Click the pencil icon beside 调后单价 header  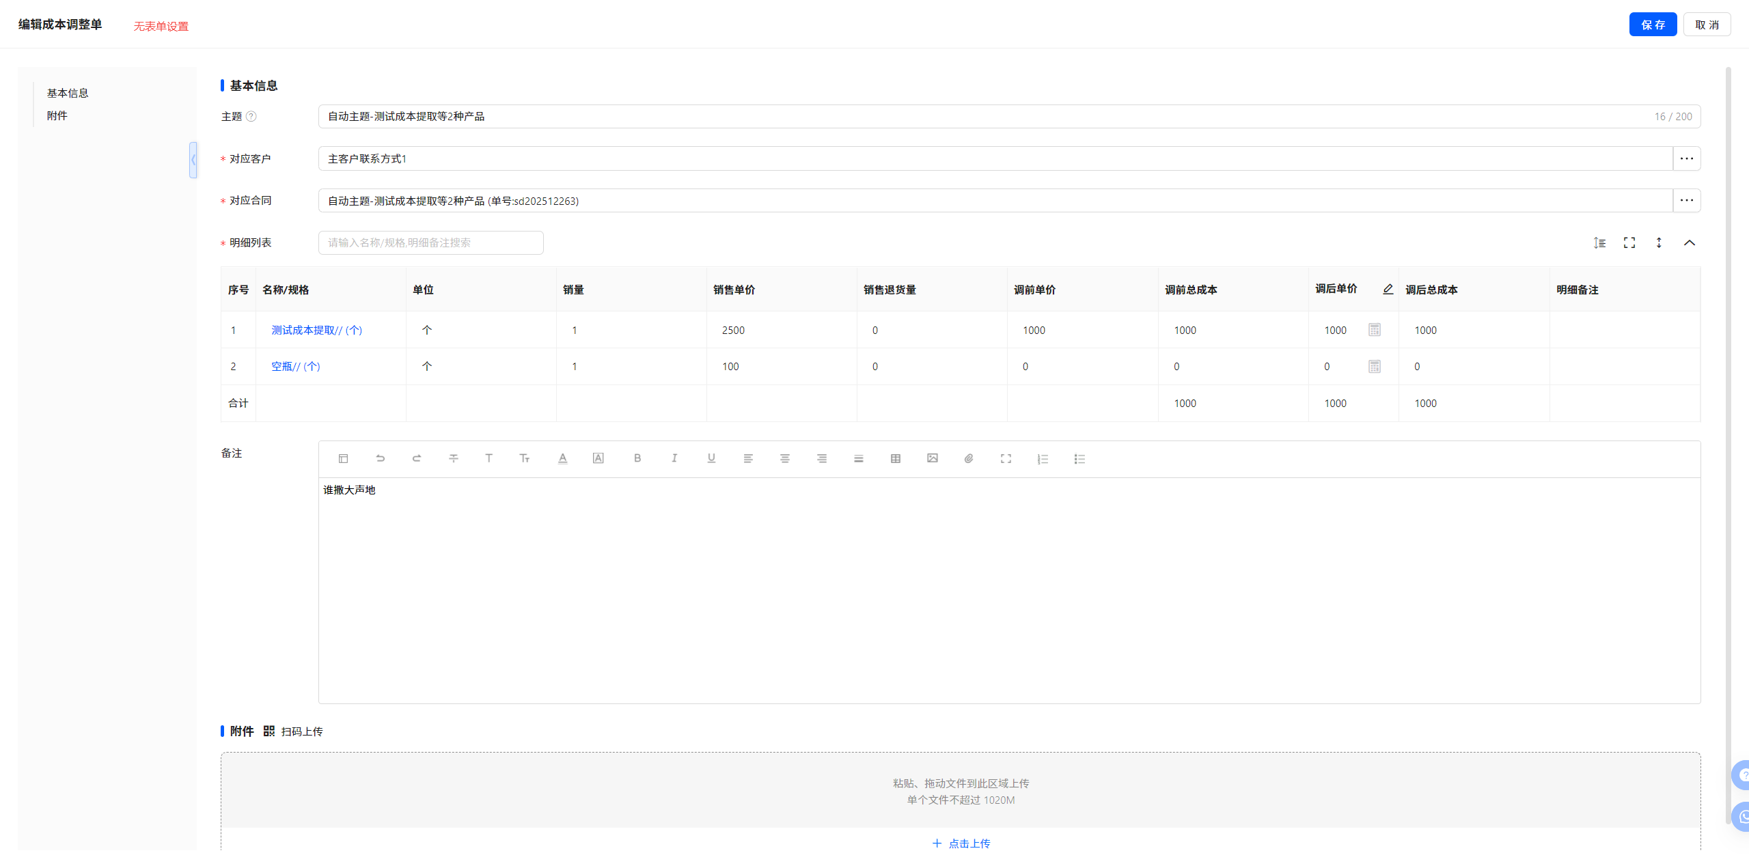coord(1388,289)
